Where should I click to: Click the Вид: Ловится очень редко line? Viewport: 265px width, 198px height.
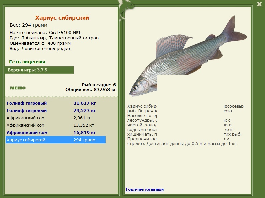pyautogui.click(x=40, y=49)
